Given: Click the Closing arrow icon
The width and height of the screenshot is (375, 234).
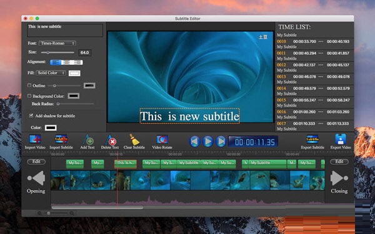Looking at the screenshot, I should pyautogui.click(x=339, y=178).
